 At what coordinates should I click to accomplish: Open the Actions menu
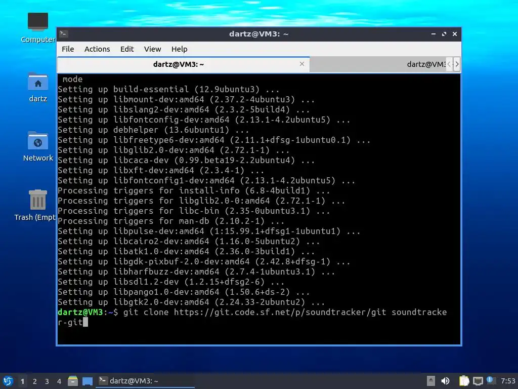pos(97,49)
